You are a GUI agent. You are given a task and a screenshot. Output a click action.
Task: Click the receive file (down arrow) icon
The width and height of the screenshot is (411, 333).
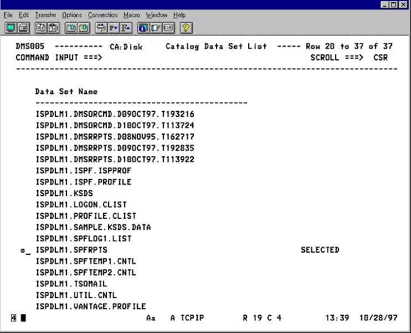[x=84, y=28]
